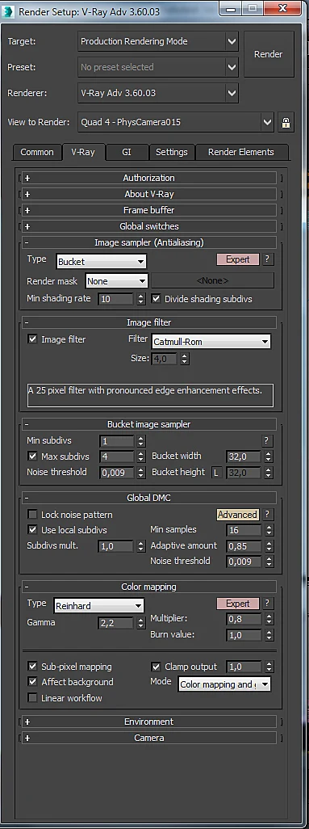Click the Render button
This screenshot has height=829, width=309.
(269, 54)
